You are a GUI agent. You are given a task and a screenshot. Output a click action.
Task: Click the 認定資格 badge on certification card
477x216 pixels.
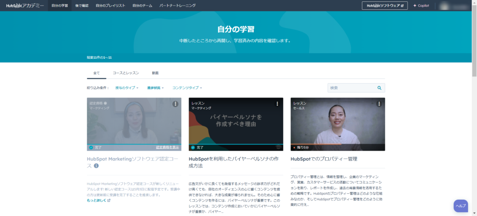[x=98, y=103]
